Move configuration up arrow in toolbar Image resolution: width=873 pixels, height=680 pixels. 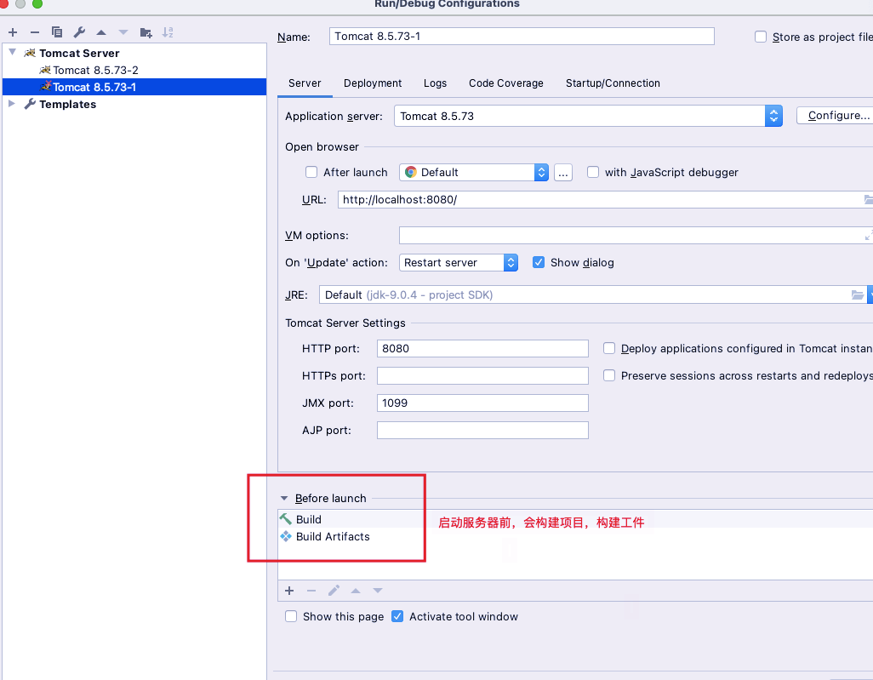pos(101,33)
